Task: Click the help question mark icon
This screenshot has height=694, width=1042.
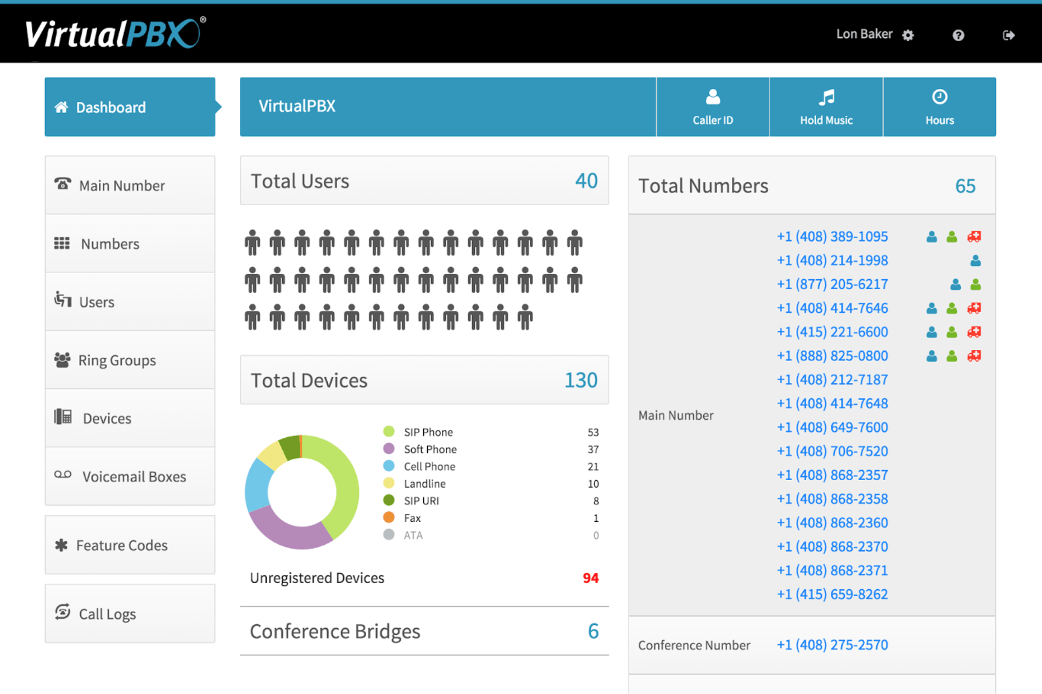Action: click(959, 35)
